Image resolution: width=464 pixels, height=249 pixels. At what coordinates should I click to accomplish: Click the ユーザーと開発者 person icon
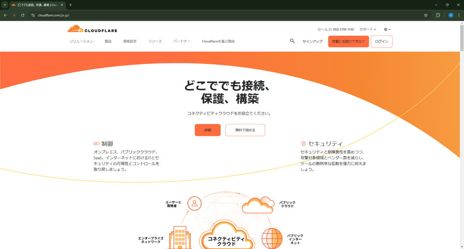[x=194, y=203]
